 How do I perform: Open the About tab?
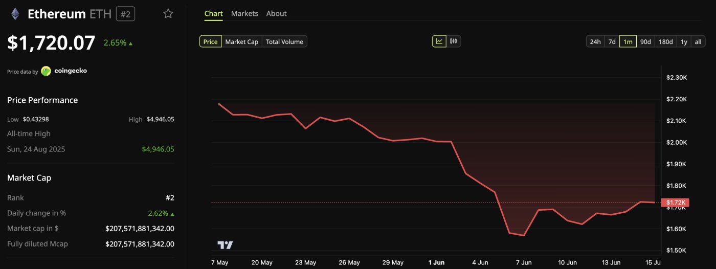coord(276,13)
